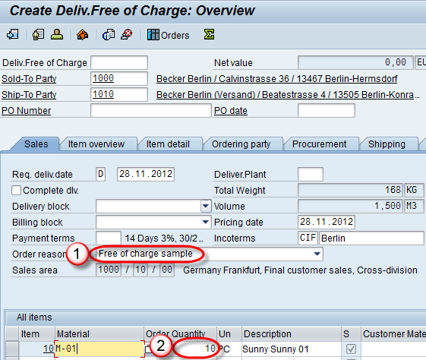Click the Deliver.Plant input field

point(311,174)
